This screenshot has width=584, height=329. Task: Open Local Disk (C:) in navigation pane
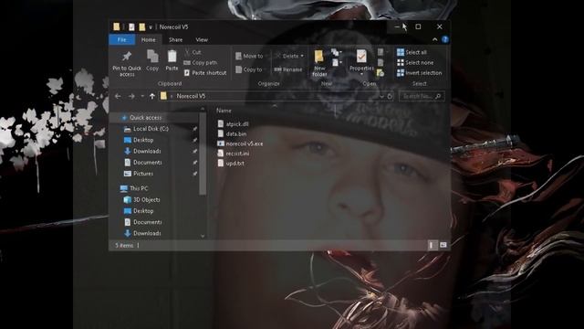pos(146,129)
